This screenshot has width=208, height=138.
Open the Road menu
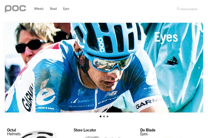coord(53,9)
